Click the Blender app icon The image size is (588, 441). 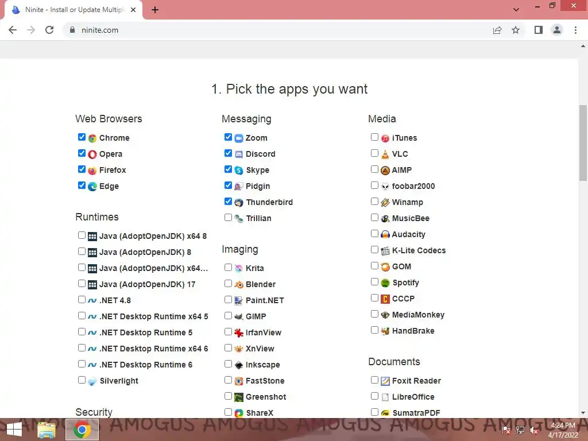(x=239, y=285)
